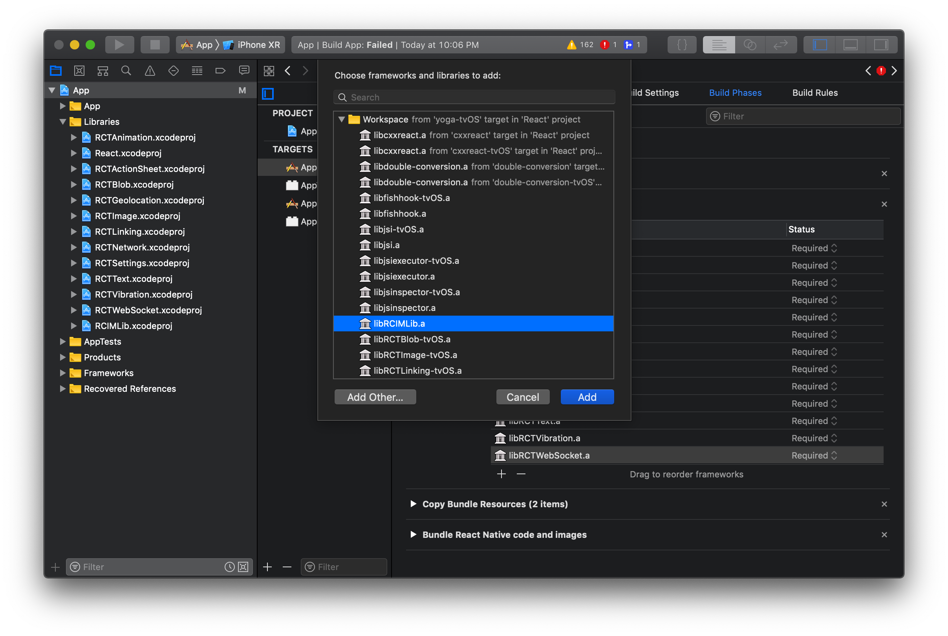Open the Test navigator diamond icon
The image size is (948, 636).
coord(173,71)
